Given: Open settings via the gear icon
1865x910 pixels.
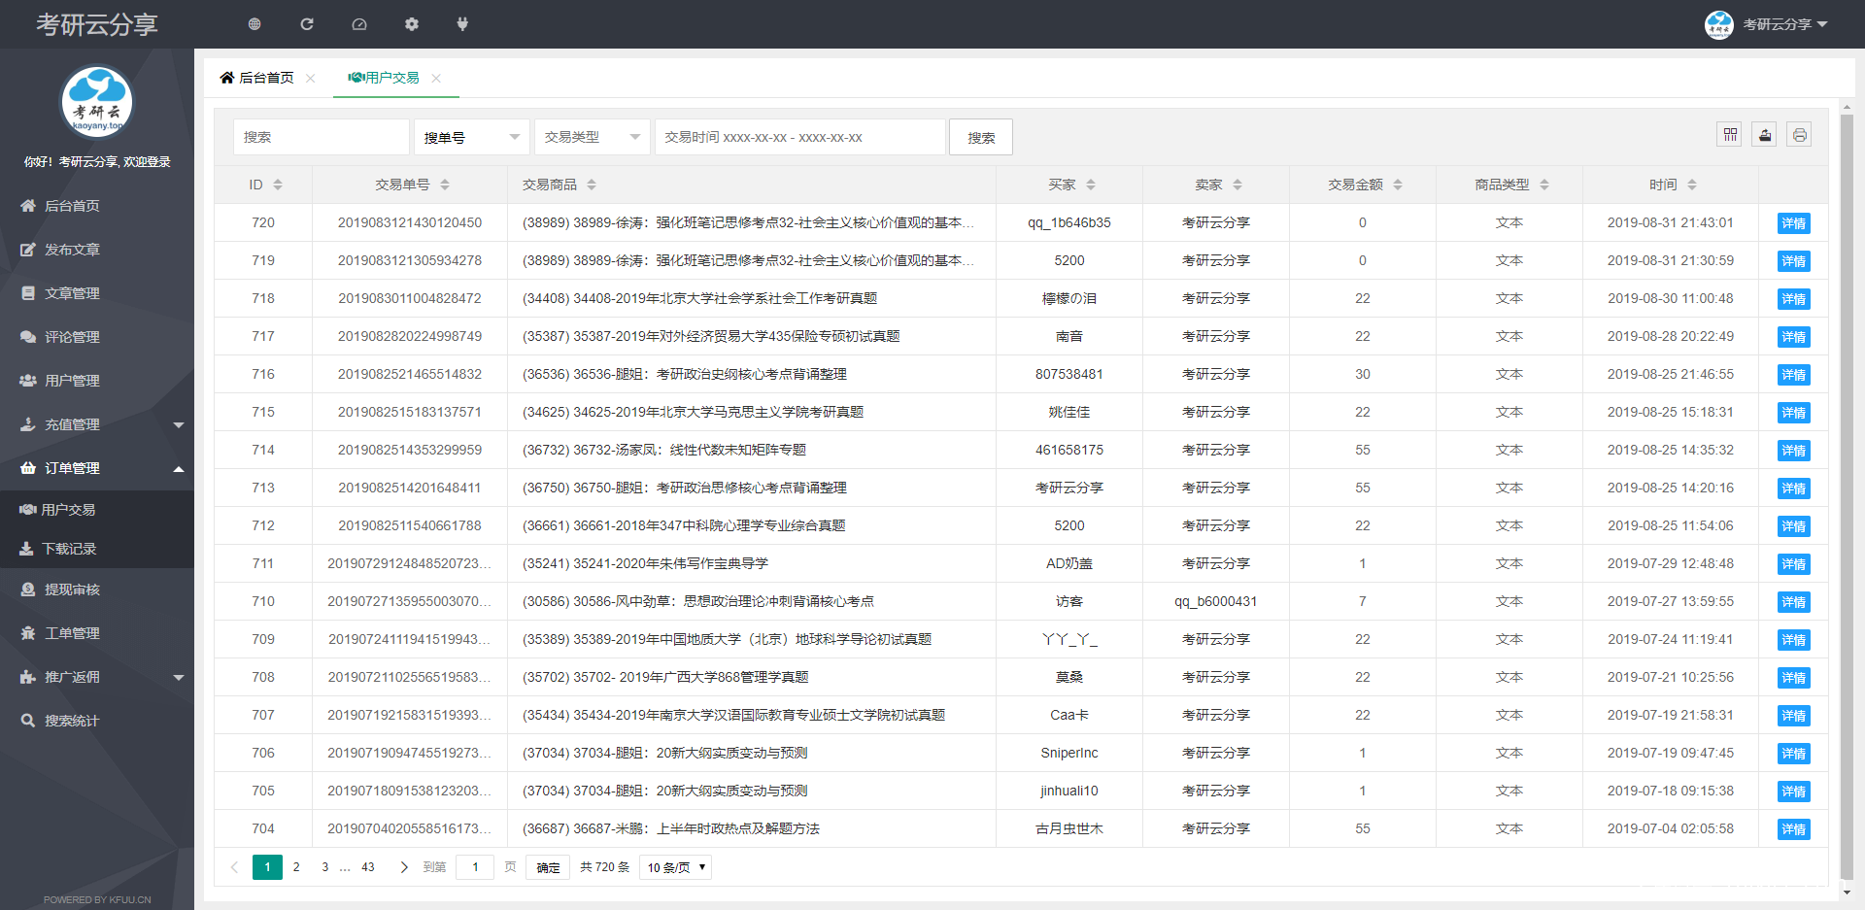Looking at the screenshot, I should (x=412, y=23).
